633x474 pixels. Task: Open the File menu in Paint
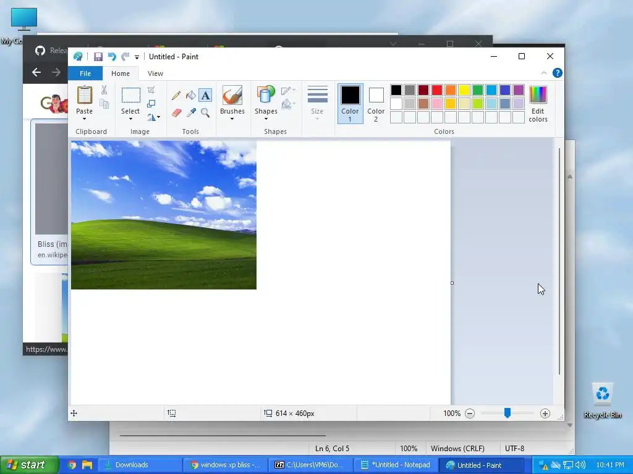pyautogui.click(x=85, y=73)
